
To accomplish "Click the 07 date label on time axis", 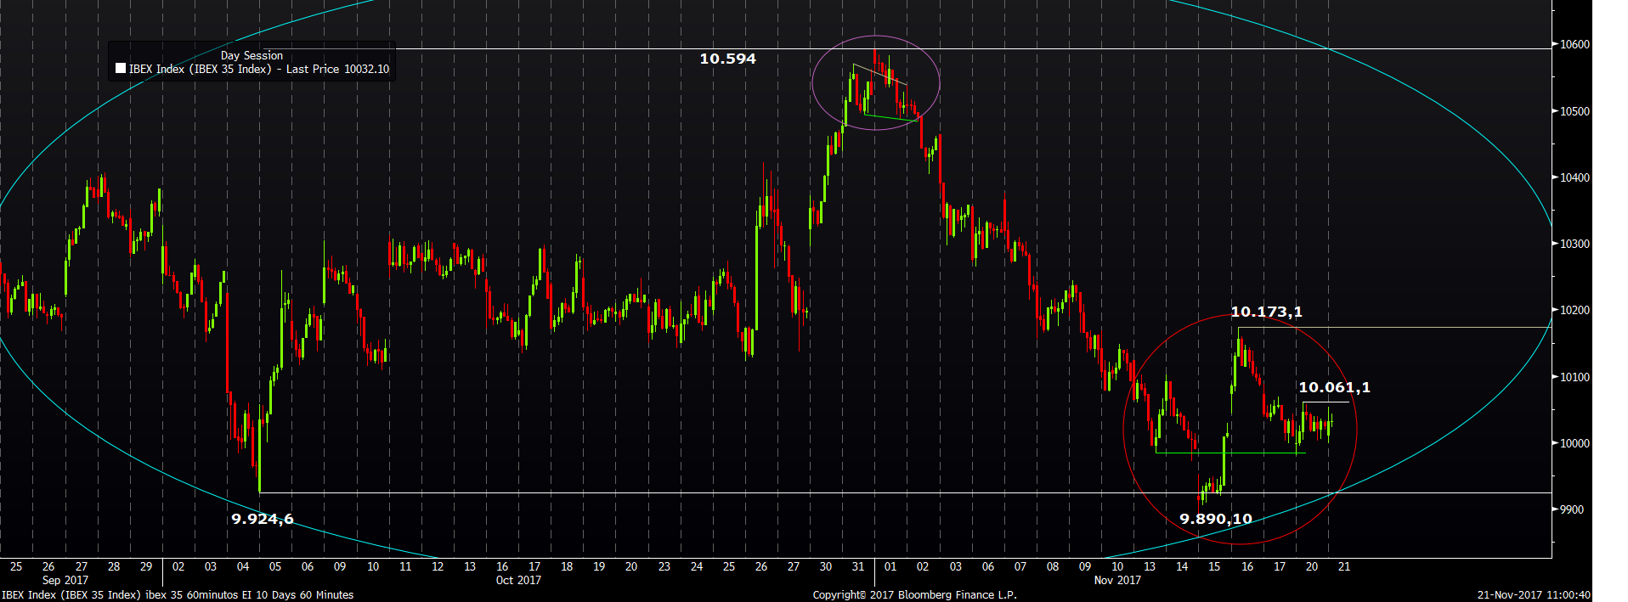I will 1020,566.
